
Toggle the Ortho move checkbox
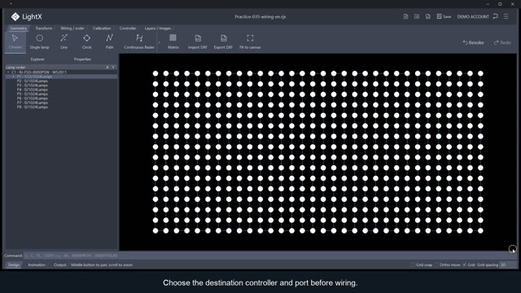[436, 265]
